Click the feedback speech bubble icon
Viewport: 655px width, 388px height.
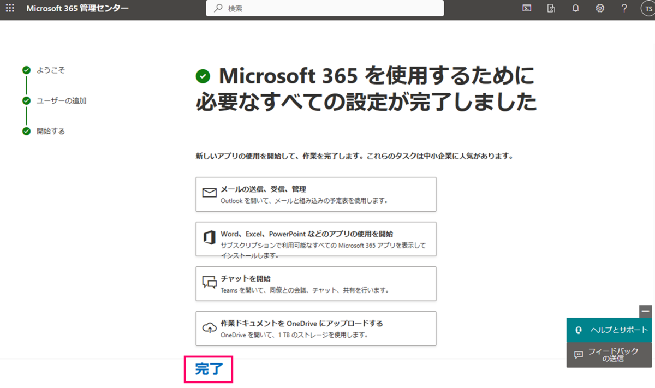click(579, 355)
